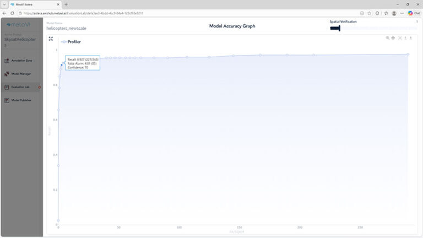The image size is (423, 238).
Task: Click the x-axis label 100
Action: [179, 228]
